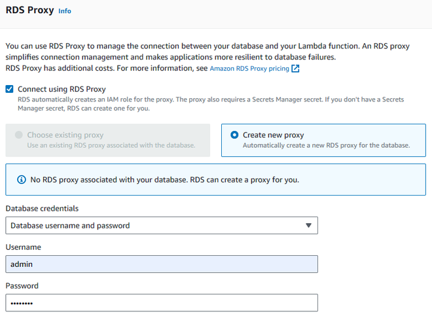
Task: Select the Create new proxy radio button
Action: click(234, 135)
